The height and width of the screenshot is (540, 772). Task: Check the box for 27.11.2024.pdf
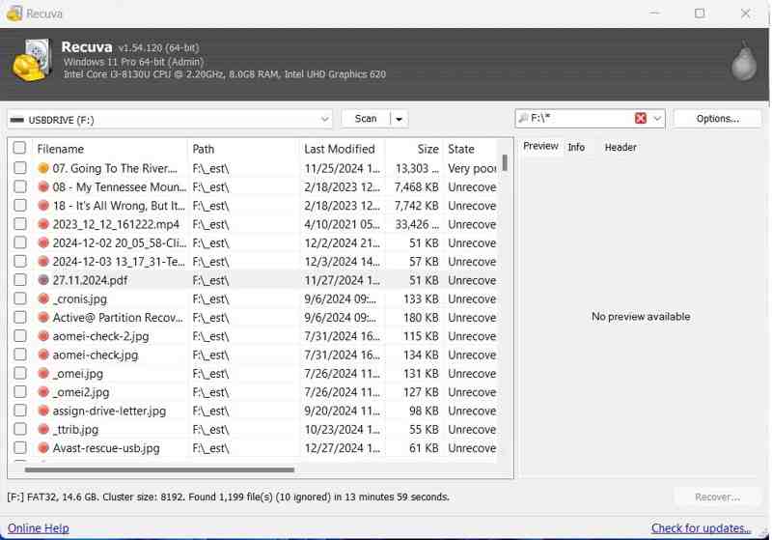click(x=19, y=280)
